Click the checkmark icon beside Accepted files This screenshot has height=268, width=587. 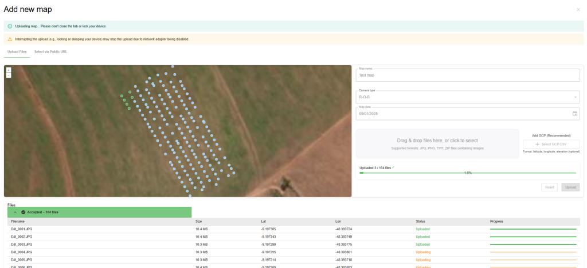pos(23,212)
